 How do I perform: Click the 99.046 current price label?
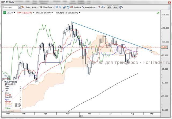164,47
